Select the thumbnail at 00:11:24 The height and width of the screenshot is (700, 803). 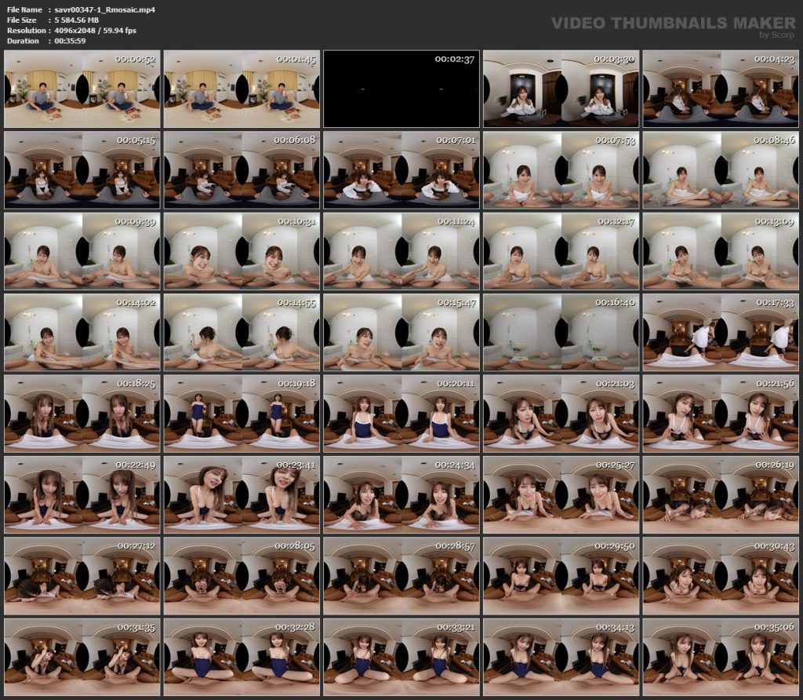[x=401, y=251]
